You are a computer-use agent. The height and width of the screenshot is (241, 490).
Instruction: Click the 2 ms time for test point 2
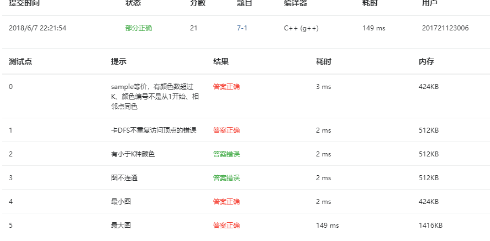[x=323, y=154]
